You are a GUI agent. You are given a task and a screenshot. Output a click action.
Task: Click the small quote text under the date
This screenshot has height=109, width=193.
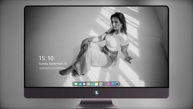click(52, 68)
